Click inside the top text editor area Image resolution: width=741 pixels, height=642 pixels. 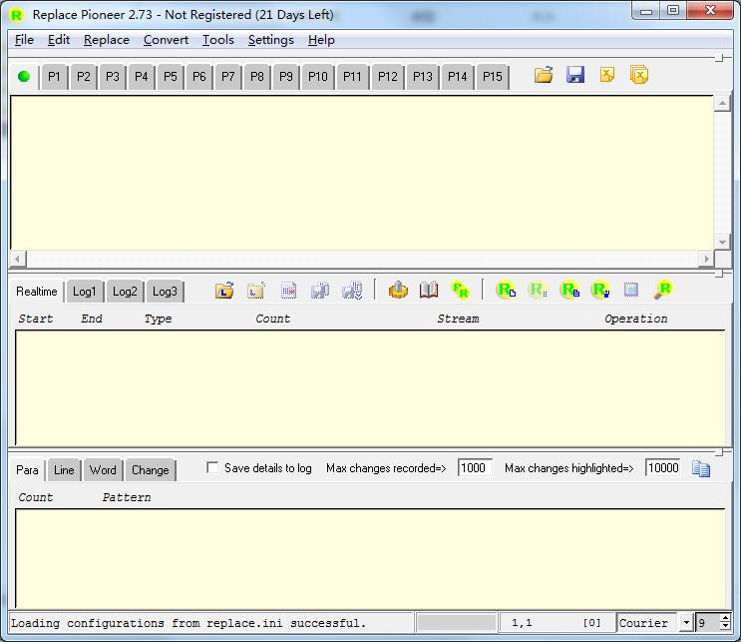[362, 173]
